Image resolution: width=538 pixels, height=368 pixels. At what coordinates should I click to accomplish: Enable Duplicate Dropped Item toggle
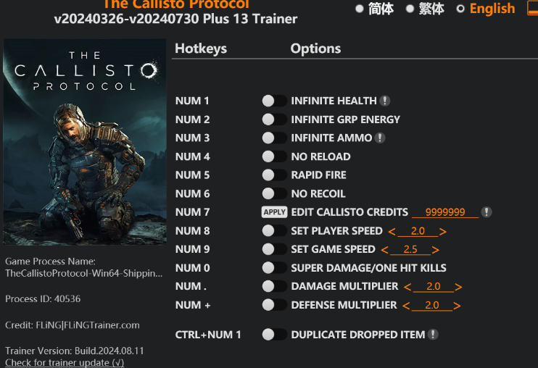point(274,335)
